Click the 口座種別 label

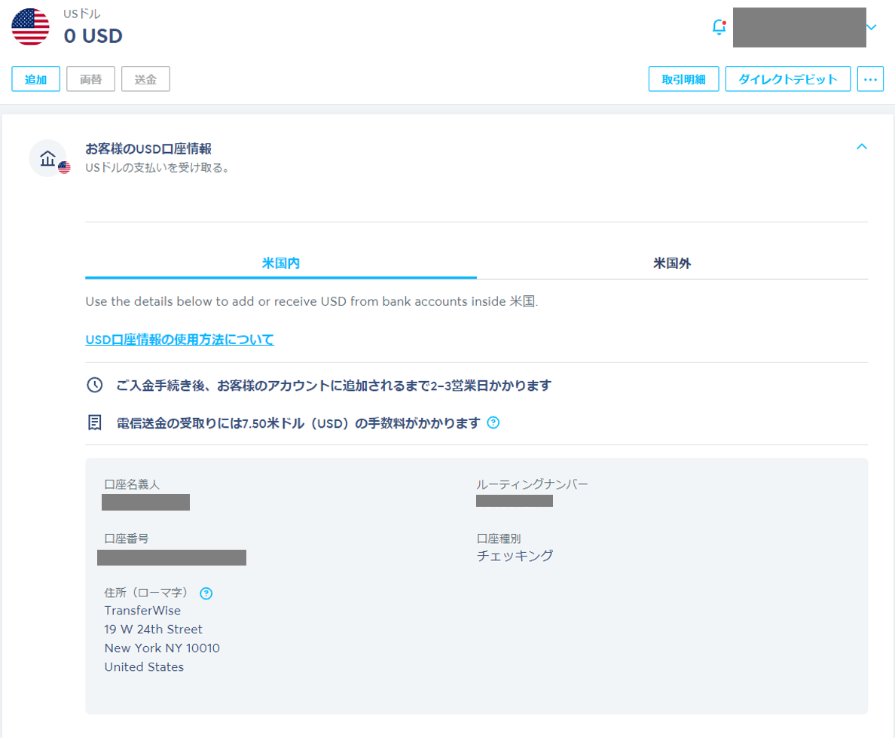tap(498, 538)
